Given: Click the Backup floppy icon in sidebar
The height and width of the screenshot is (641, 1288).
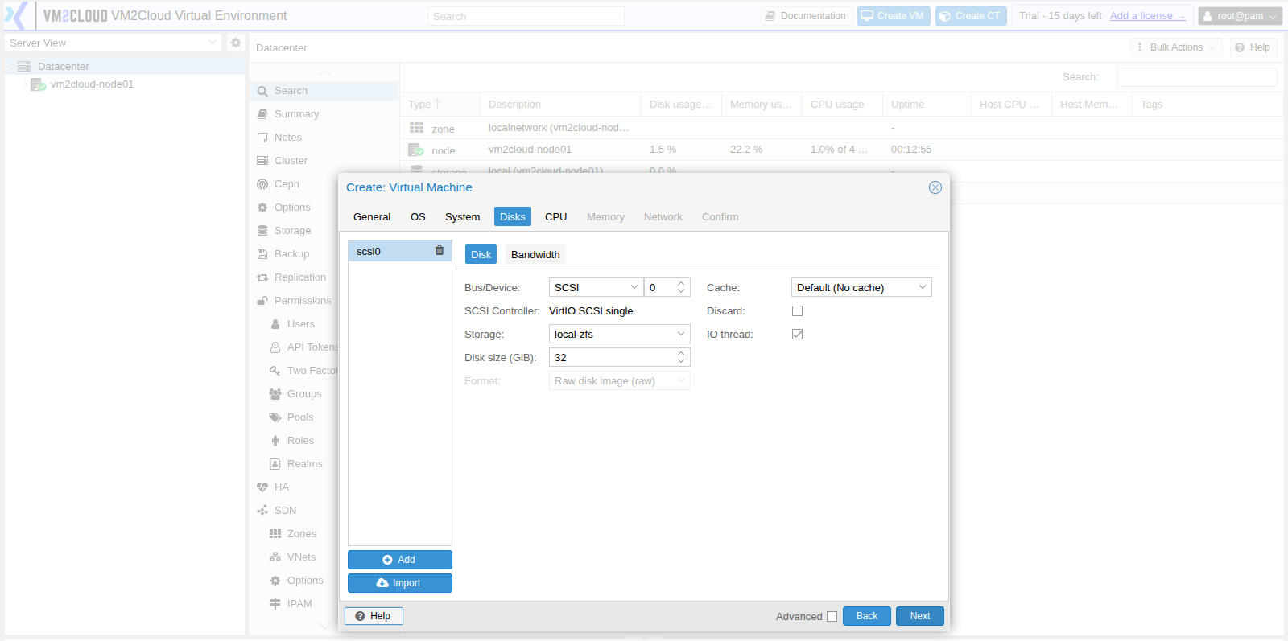Looking at the screenshot, I should tap(262, 254).
